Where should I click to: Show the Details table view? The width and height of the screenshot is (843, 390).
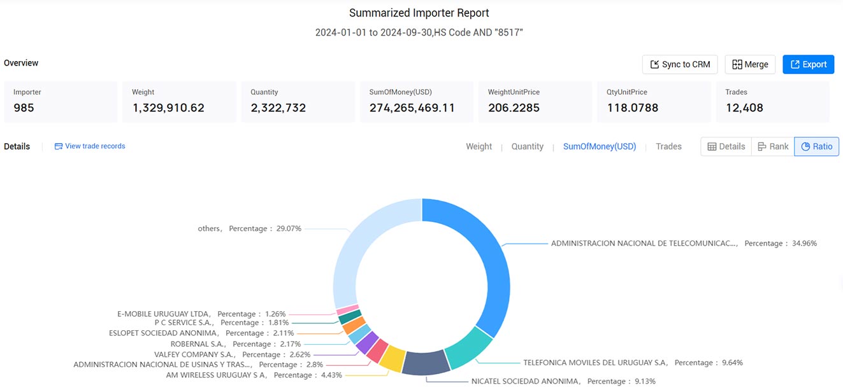[726, 146]
